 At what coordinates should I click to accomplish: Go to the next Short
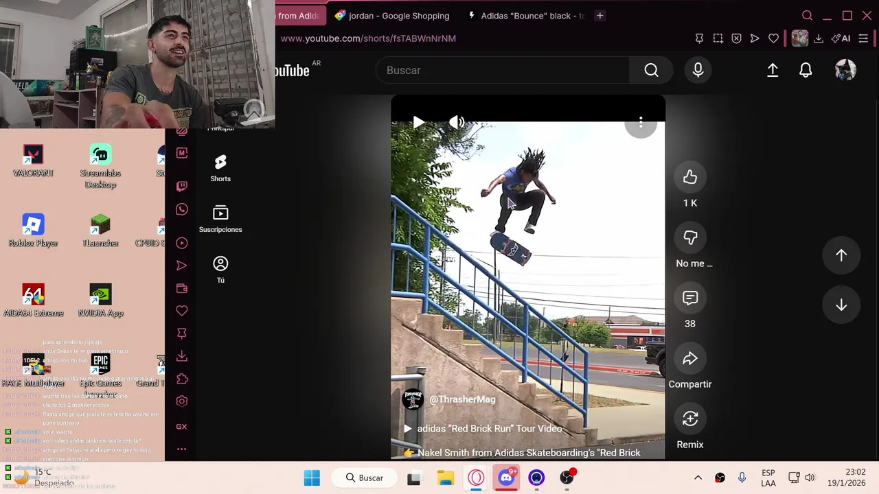[x=841, y=305]
